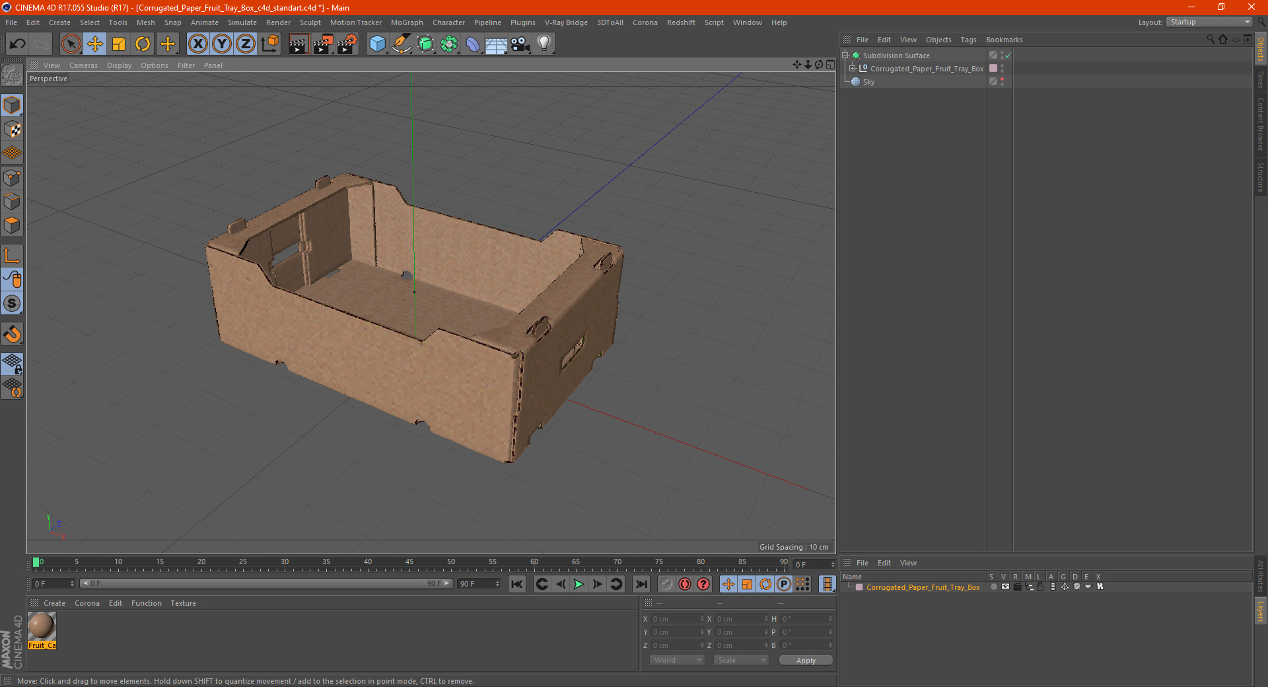Open the MoGraph menu
1268x687 pixels.
[x=406, y=22]
